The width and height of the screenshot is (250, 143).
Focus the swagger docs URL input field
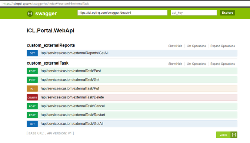(x=123, y=13)
